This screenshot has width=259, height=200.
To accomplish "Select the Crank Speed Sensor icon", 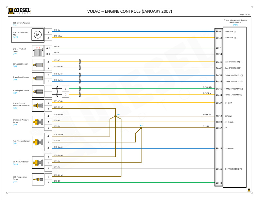I will [38, 78].
